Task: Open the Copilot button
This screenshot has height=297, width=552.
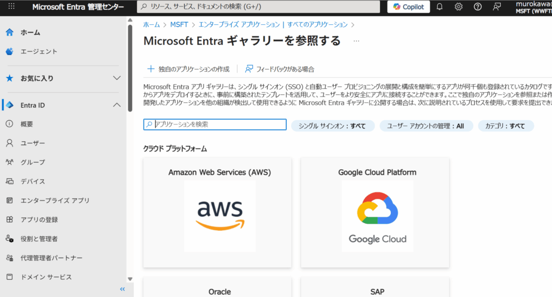Action: [x=409, y=7]
